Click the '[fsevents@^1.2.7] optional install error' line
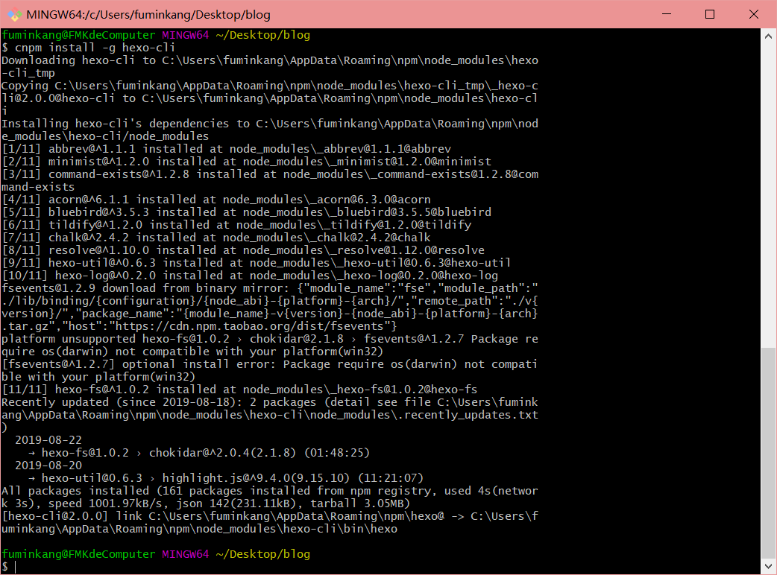 pyautogui.click(x=270, y=364)
